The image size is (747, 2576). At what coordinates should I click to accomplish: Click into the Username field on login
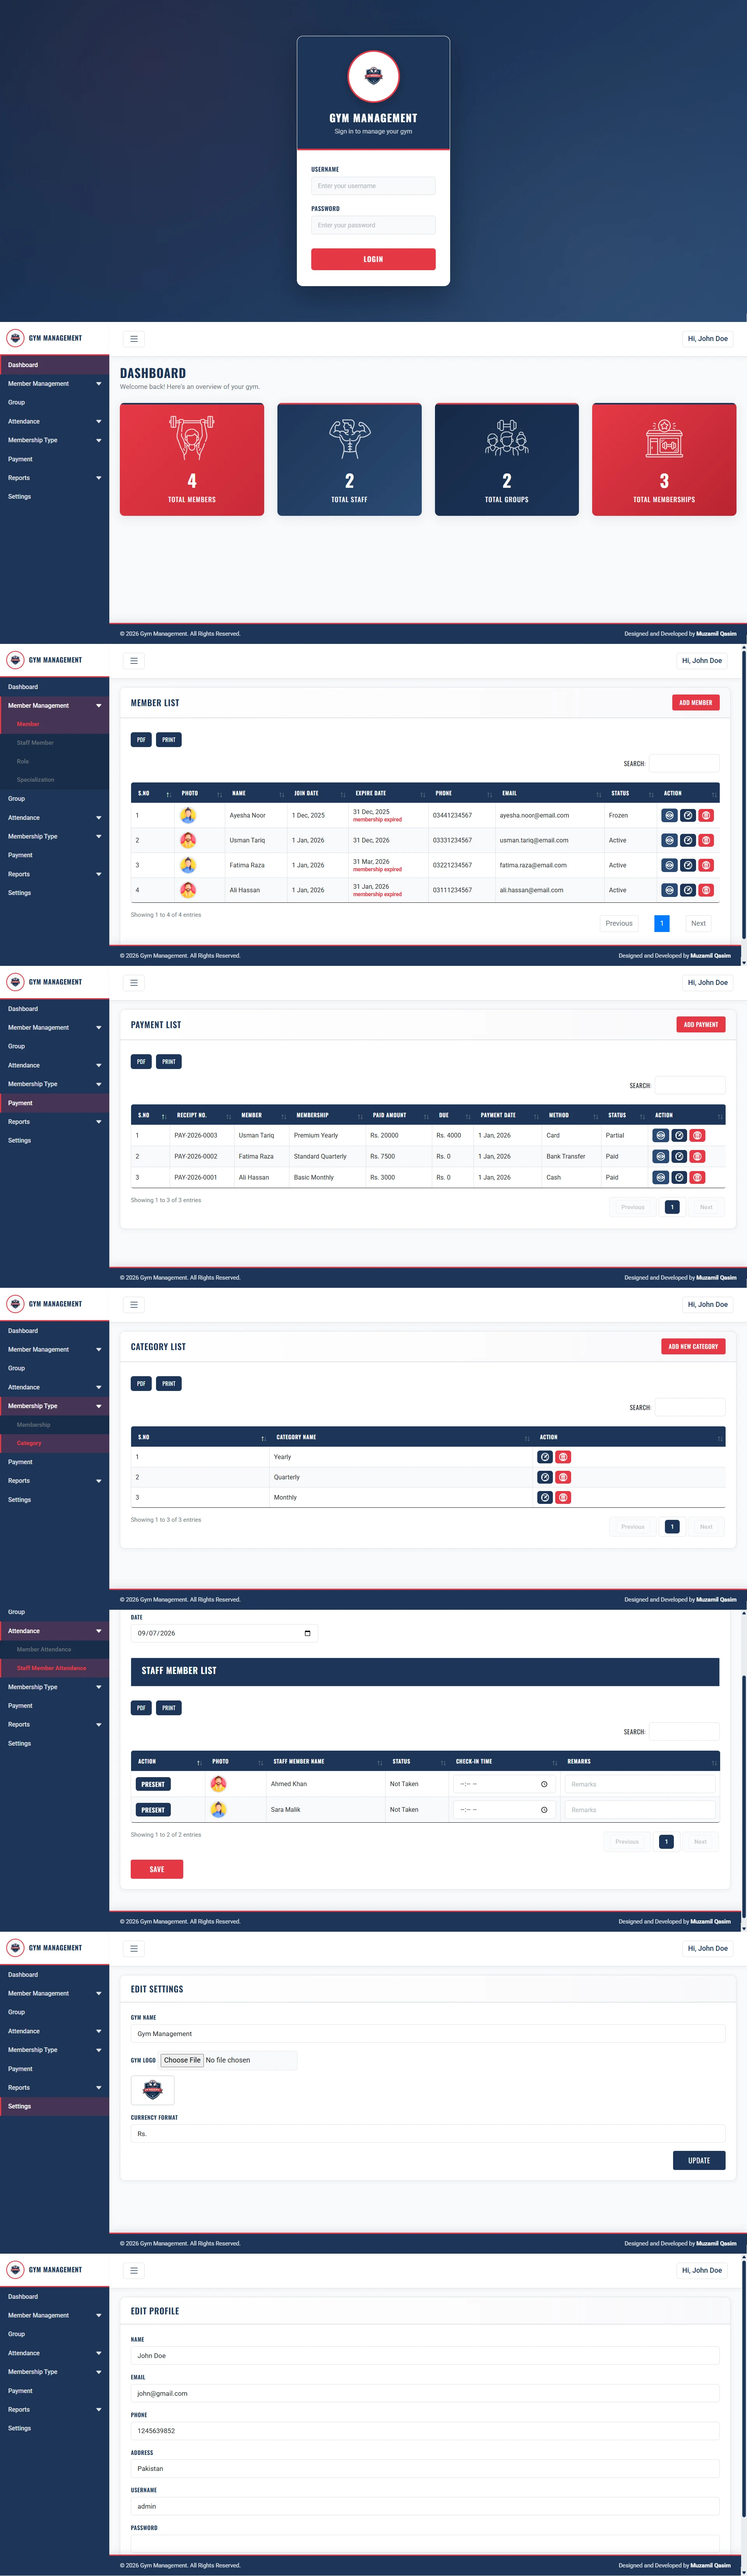(373, 186)
